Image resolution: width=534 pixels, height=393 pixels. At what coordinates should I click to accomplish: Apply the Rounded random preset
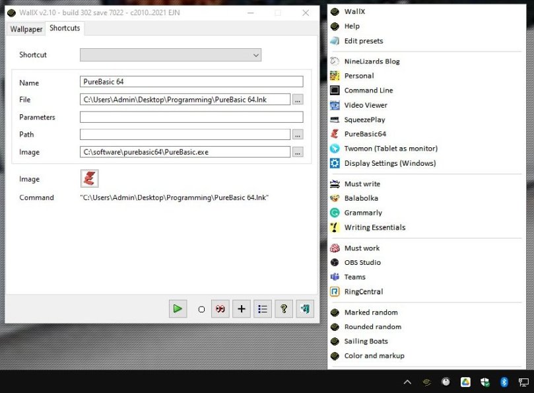(426, 327)
